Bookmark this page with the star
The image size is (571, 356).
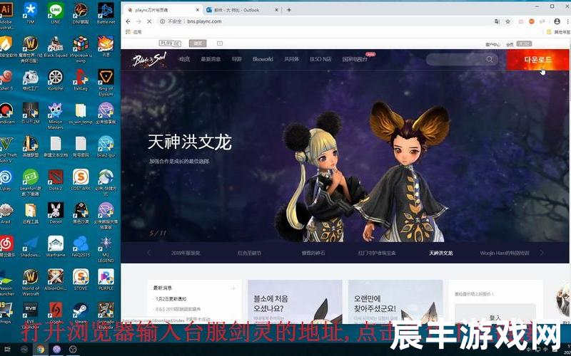(507, 21)
